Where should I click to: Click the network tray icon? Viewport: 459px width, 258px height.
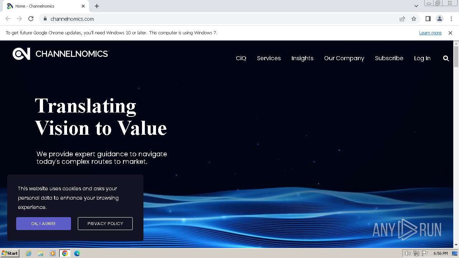pyautogui.click(x=416, y=253)
